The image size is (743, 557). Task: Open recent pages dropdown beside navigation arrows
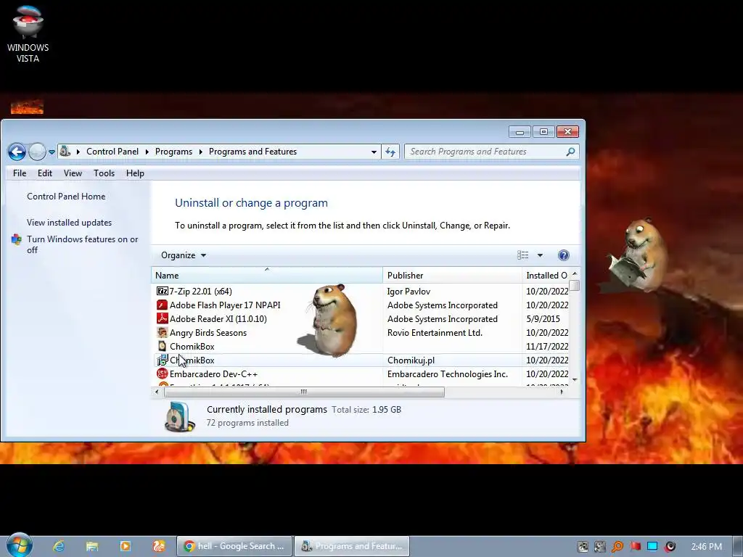click(52, 152)
